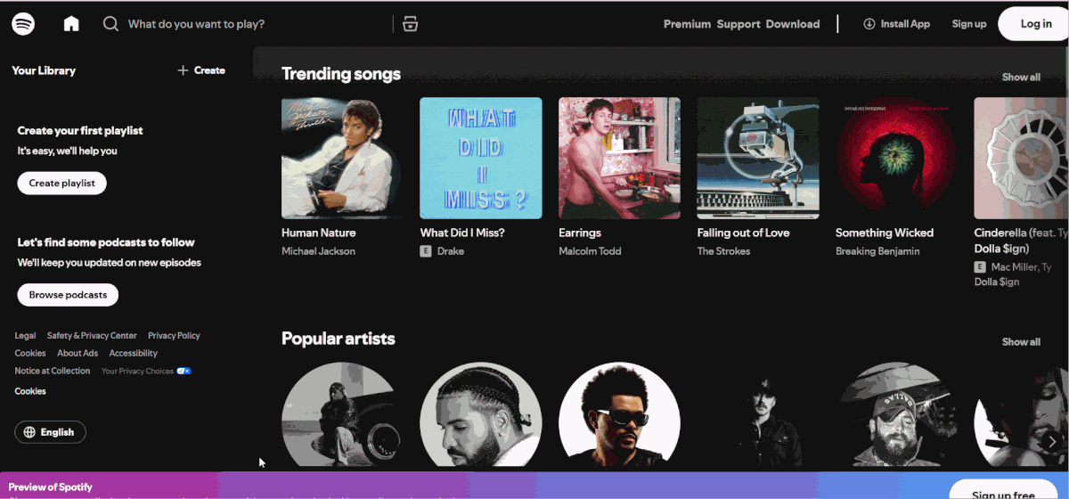Open Something Wicked cover art
This screenshot has width=1069, height=499.
pyautogui.click(x=897, y=158)
